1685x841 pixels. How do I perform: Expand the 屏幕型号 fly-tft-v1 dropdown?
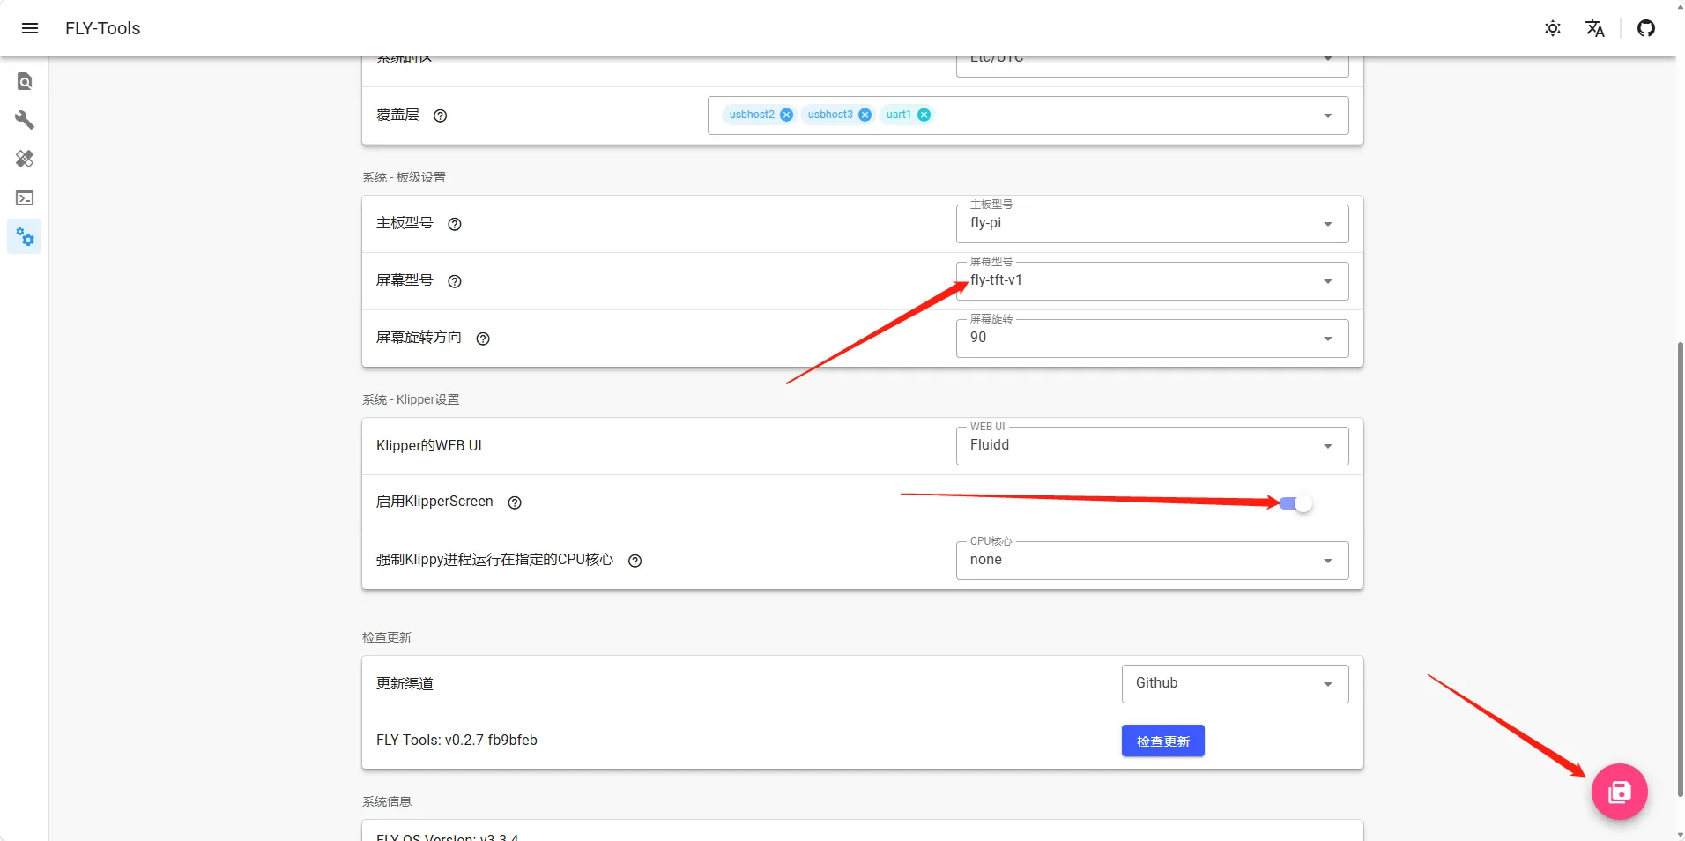1152,281
